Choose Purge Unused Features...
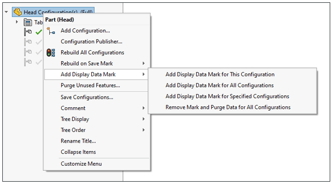Viewport: 333px width, 184px height. coord(90,85)
